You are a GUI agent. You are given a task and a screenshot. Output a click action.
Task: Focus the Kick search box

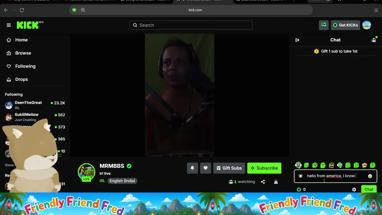point(191,25)
